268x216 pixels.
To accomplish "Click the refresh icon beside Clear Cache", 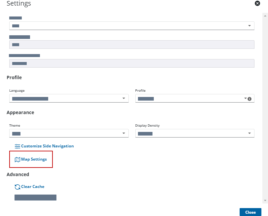I will pos(17,187).
